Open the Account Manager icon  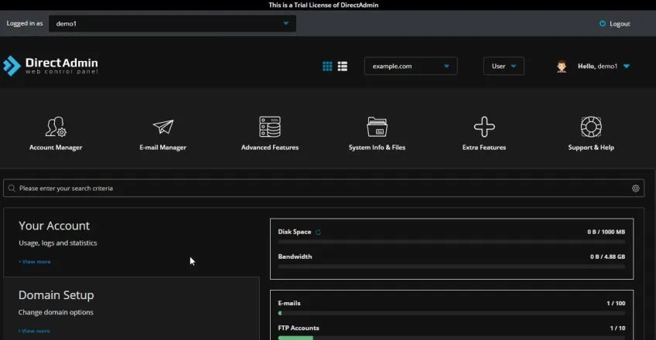[x=56, y=127]
